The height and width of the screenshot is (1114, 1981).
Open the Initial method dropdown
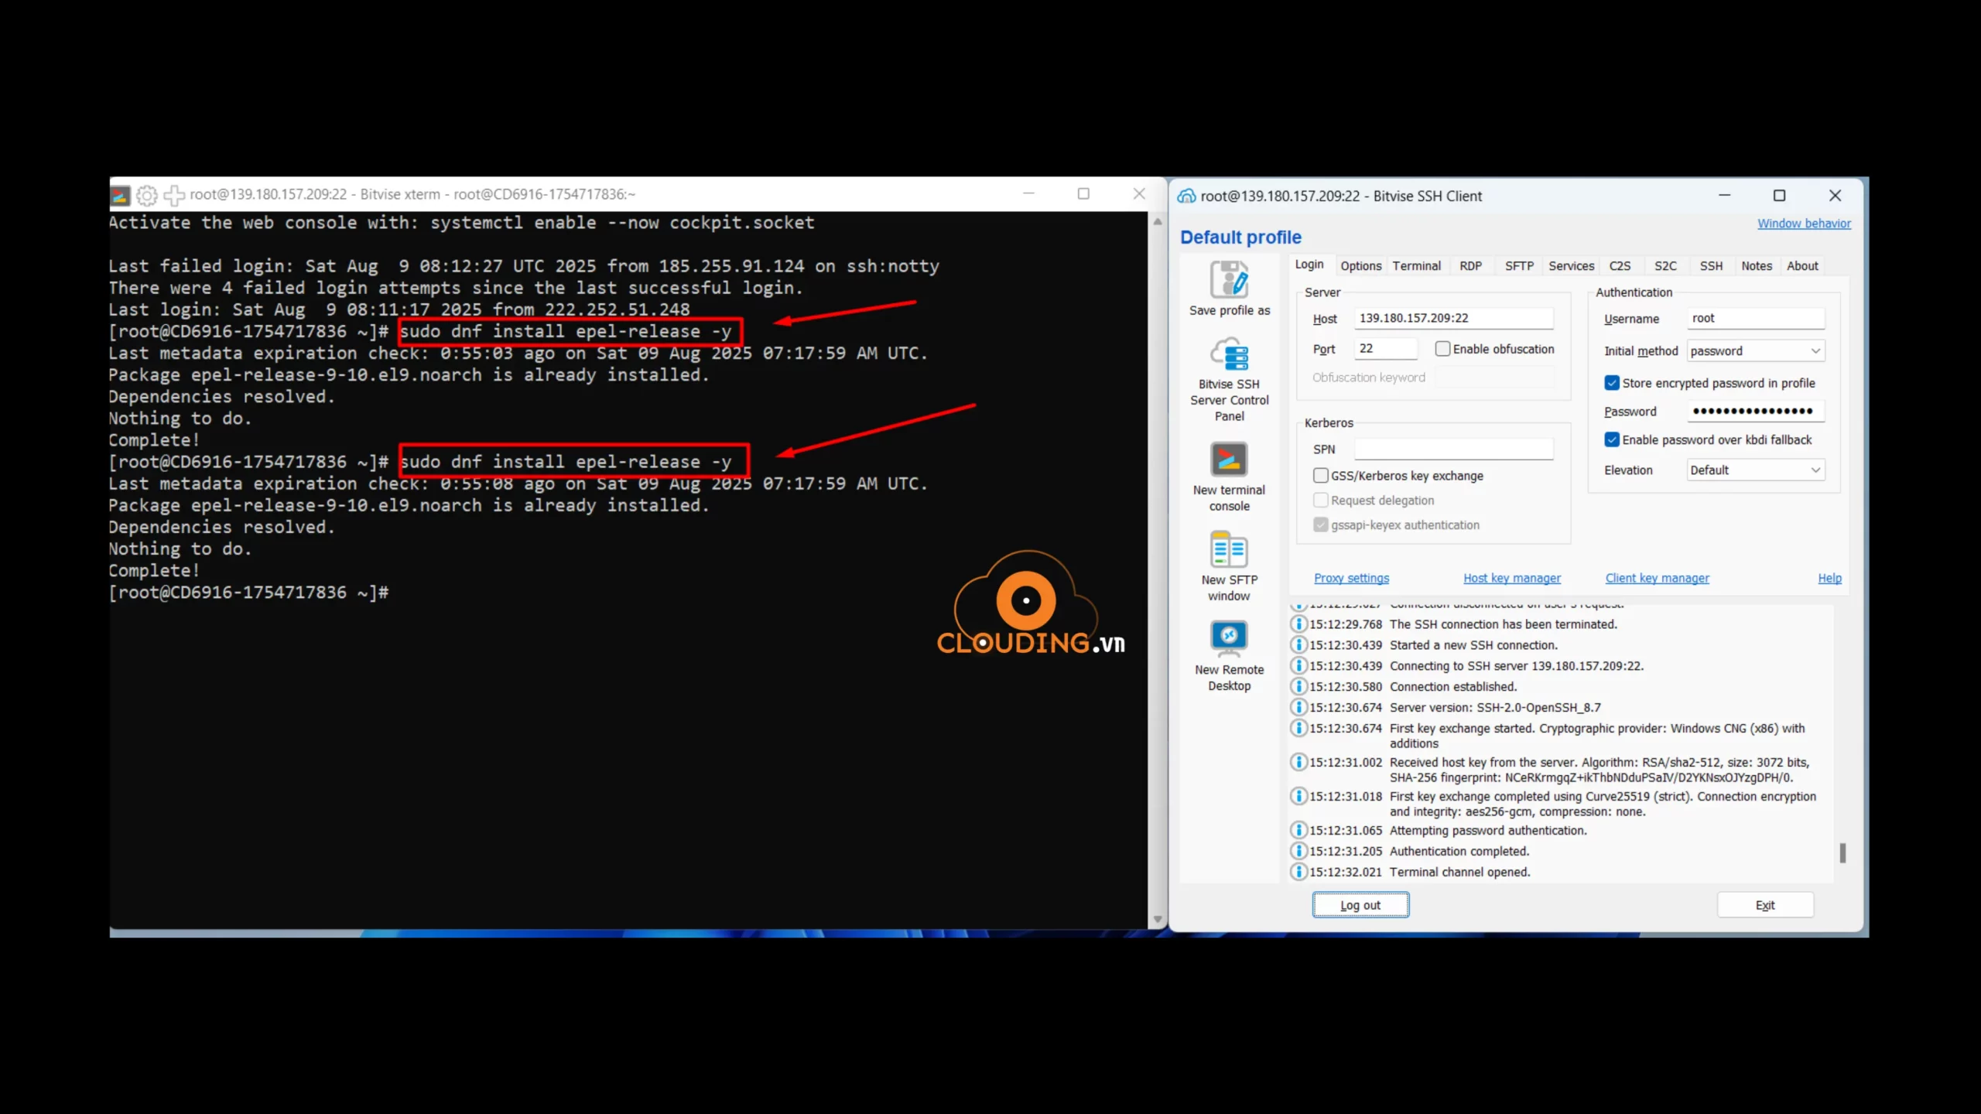(1755, 351)
